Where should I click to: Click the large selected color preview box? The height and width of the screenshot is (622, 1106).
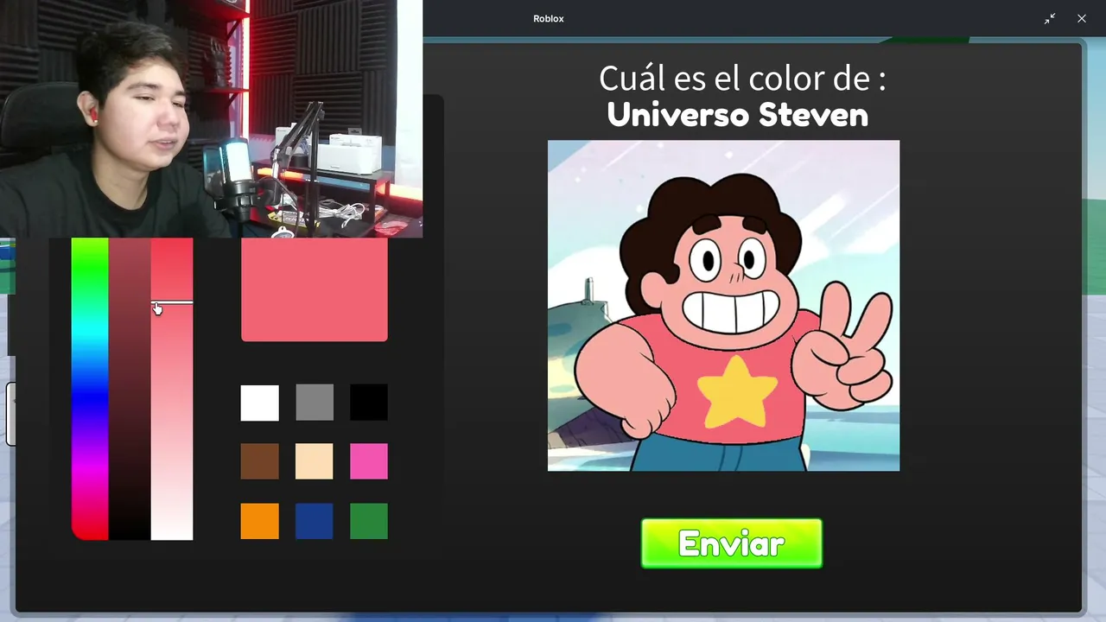tap(315, 289)
